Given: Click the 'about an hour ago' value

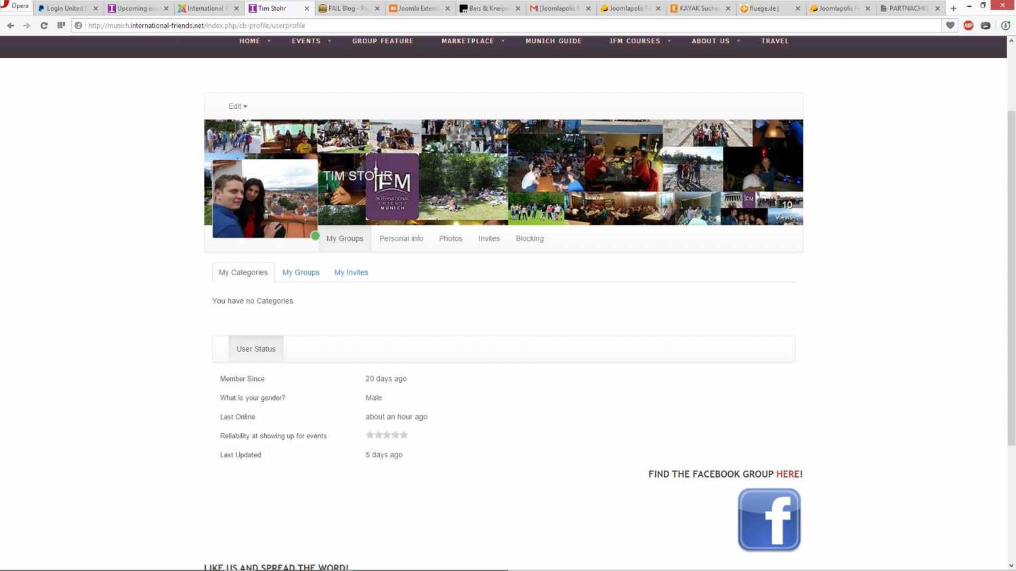Looking at the screenshot, I should point(396,417).
